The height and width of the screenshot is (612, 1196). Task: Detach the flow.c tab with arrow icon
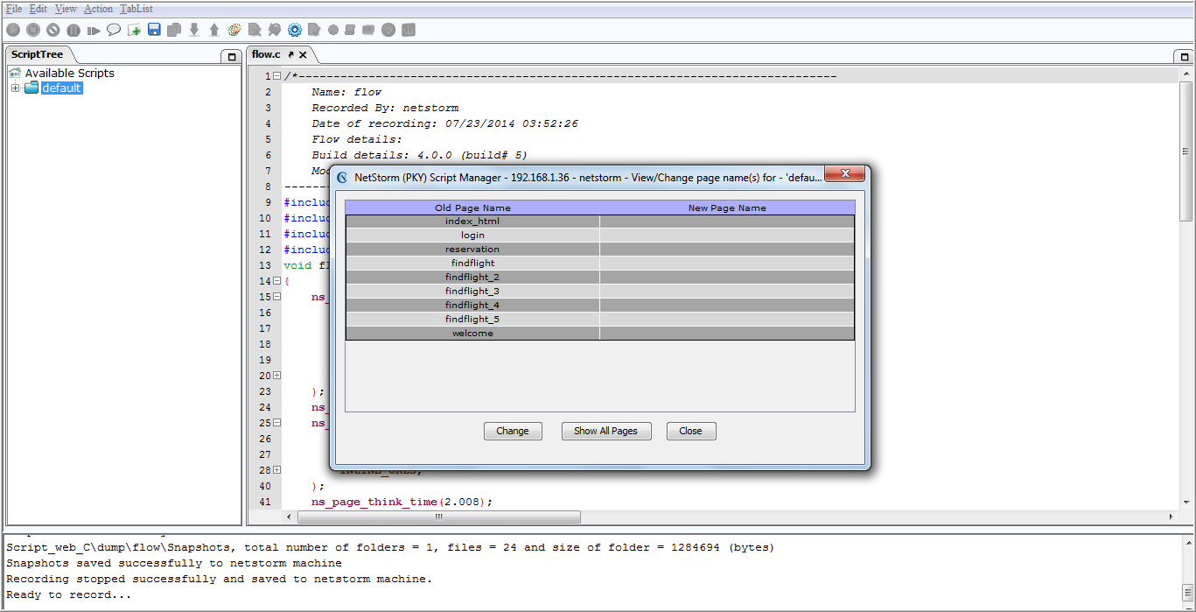291,54
